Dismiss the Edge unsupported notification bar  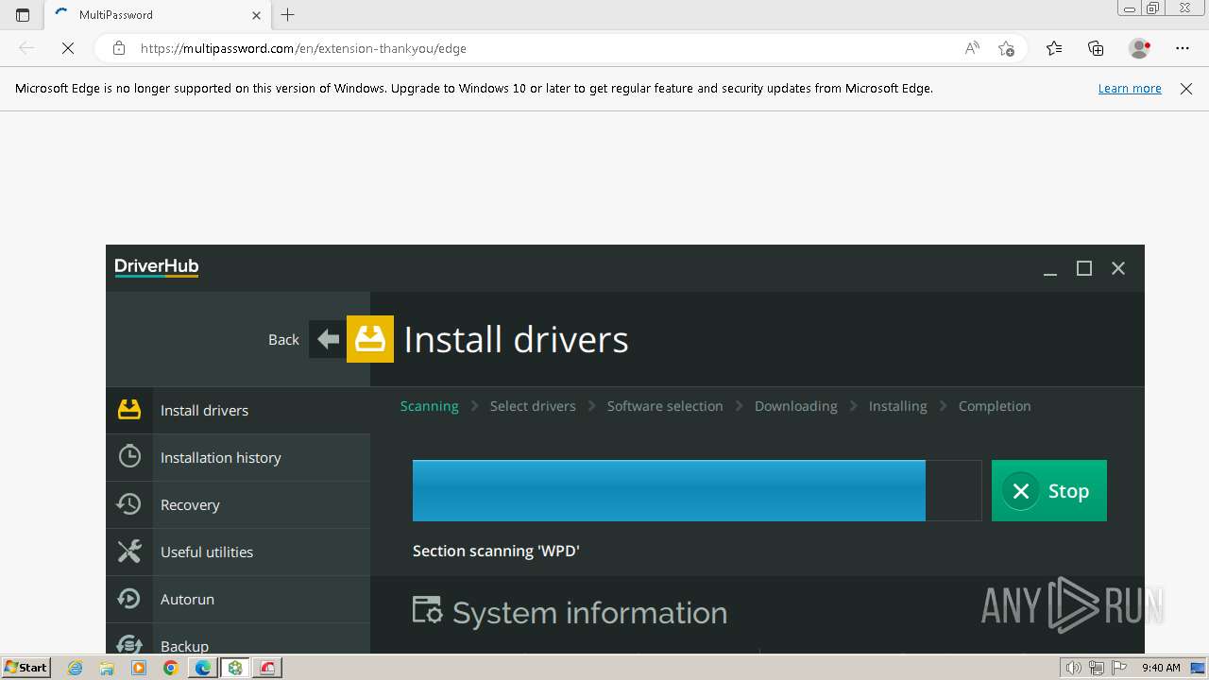point(1186,89)
